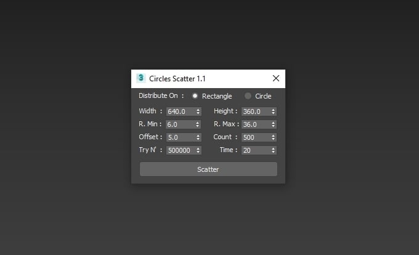Click the R. Min value field
The height and width of the screenshot is (255, 419).
click(180, 124)
